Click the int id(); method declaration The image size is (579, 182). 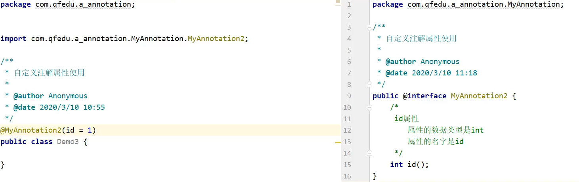(409, 165)
